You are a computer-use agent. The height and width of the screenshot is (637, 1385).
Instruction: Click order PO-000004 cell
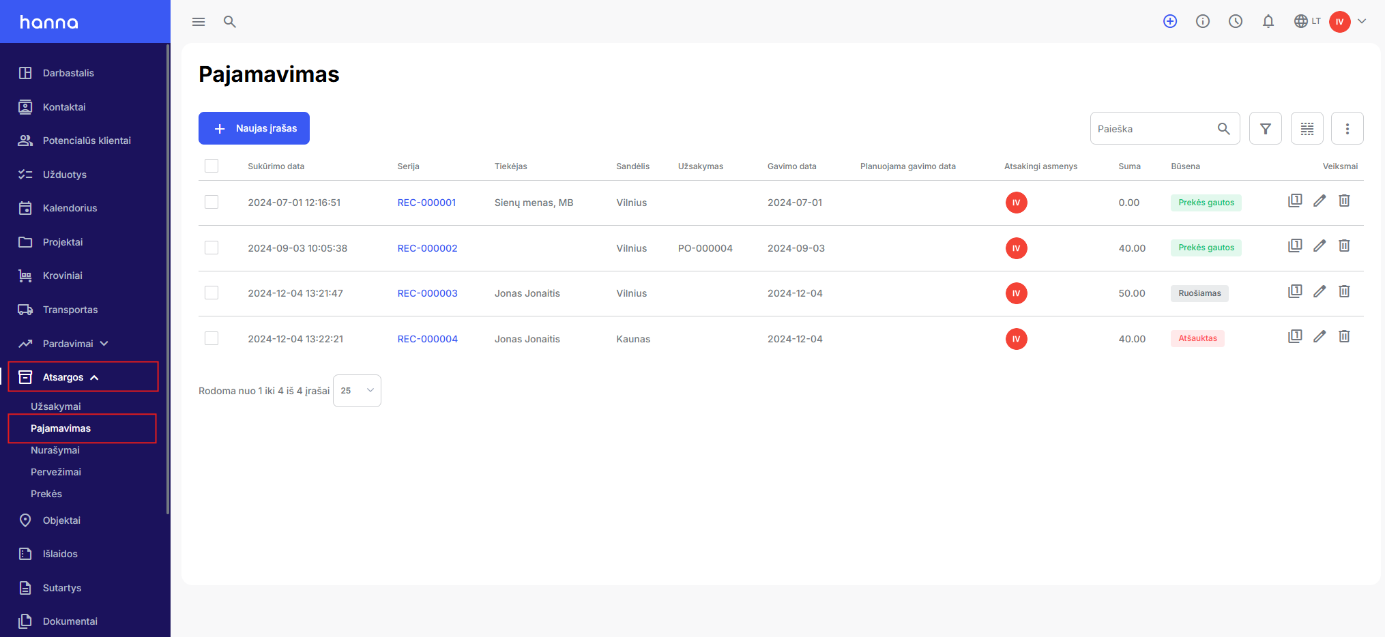coord(705,248)
